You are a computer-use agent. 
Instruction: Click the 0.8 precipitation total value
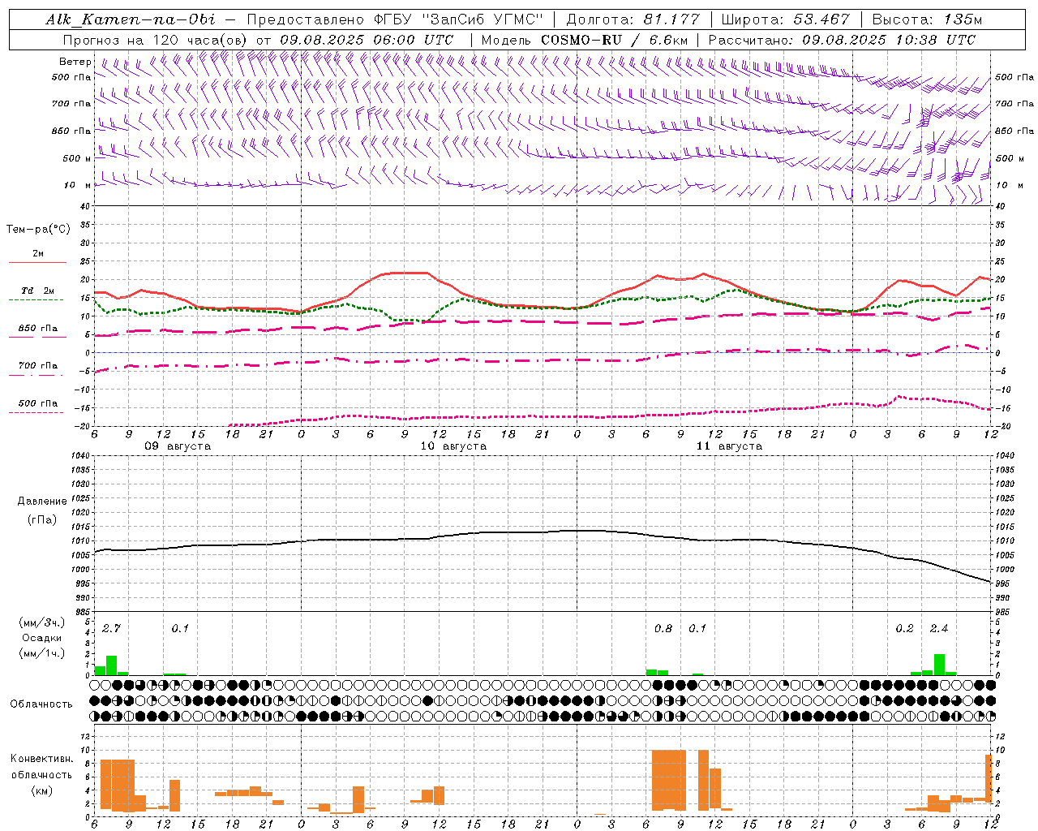click(x=663, y=629)
